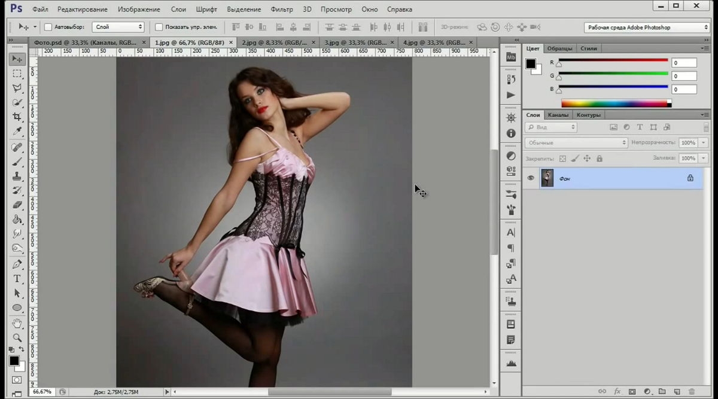This screenshot has width=718, height=399.
Task: Toggle pixel layer filter icon
Action: click(613, 127)
